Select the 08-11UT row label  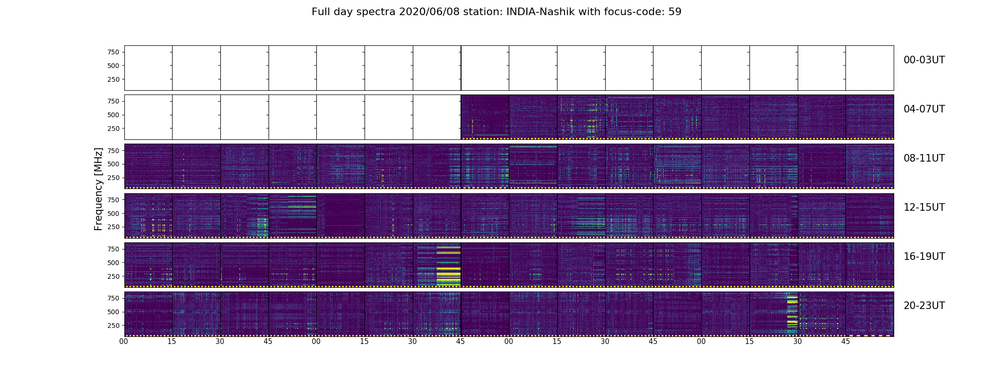924,158
